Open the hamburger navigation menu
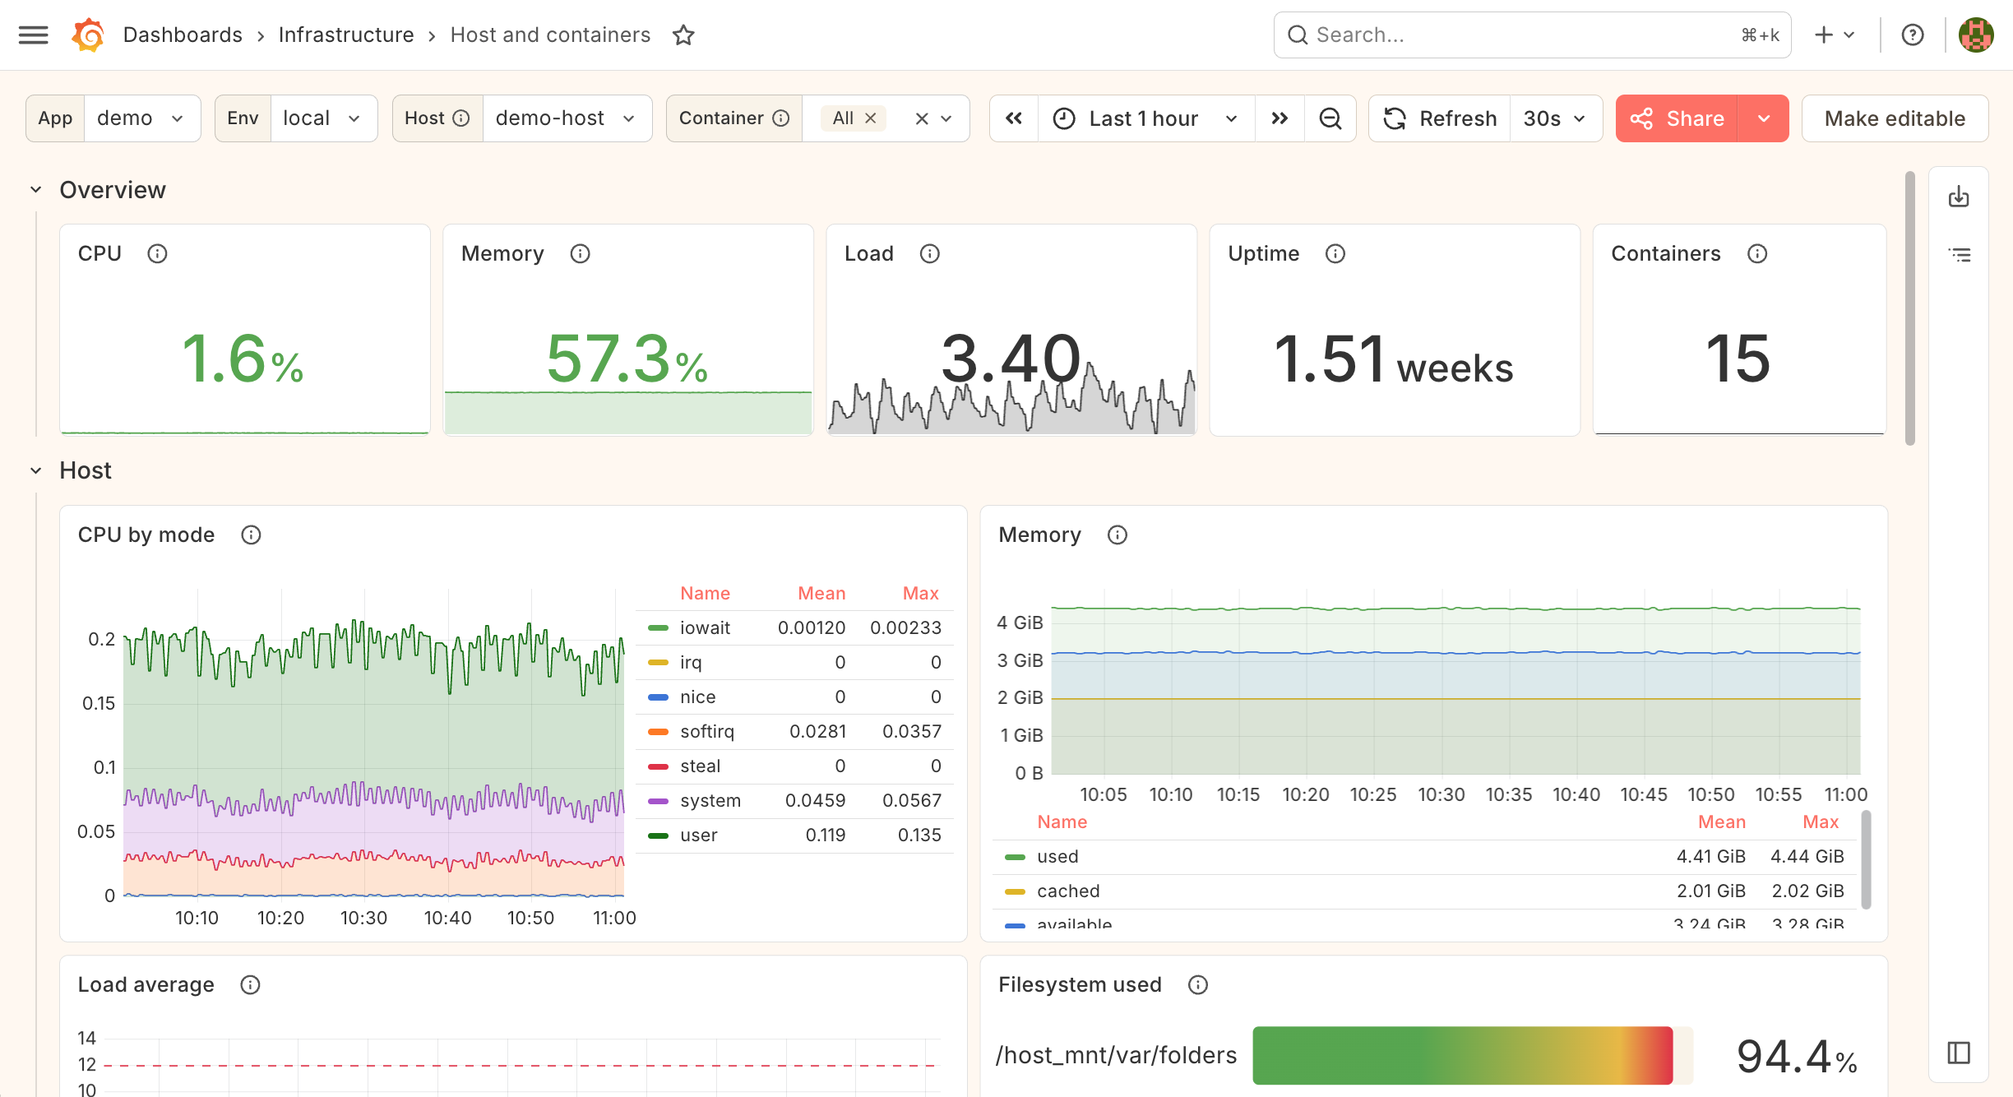 33,35
